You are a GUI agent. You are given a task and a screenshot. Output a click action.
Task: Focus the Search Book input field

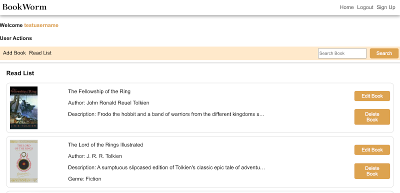342,53
